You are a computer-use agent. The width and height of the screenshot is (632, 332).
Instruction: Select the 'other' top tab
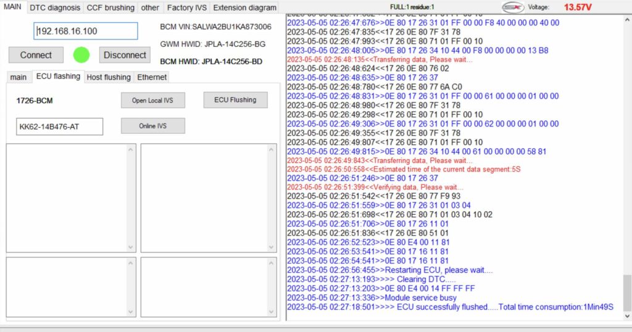(x=150, y=7)
